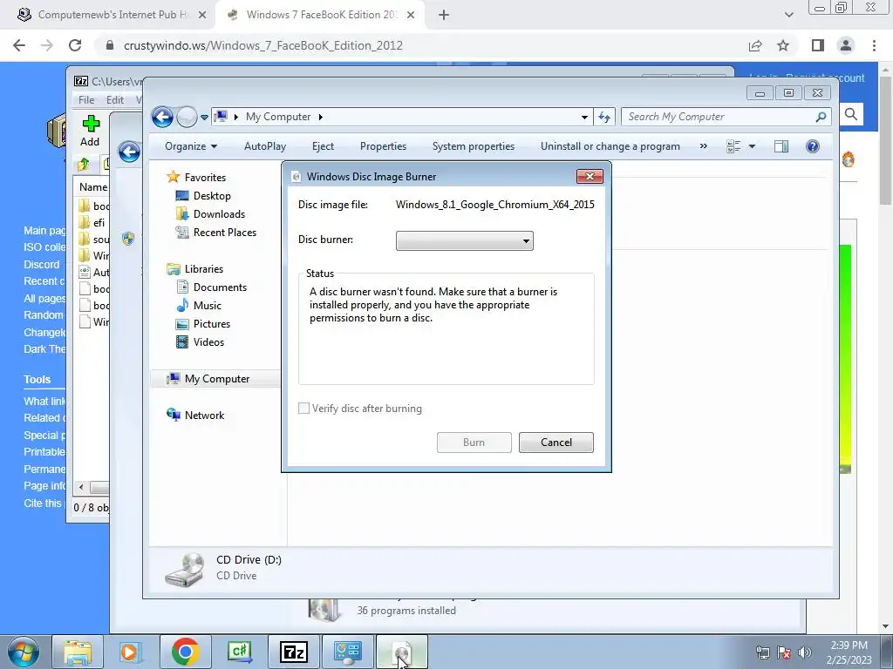Switch to Computernewb's Internet Pub tab
Viewport: 893px width, 669px height.
coord(112,15)
